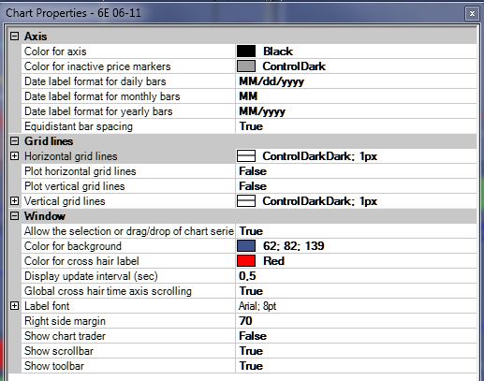Screen dimensions: 484x381
Task: Click the Allow selection drag/drop True value
Action: coord(251,231)
